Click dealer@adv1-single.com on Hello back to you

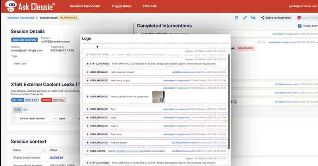point(176,81)
